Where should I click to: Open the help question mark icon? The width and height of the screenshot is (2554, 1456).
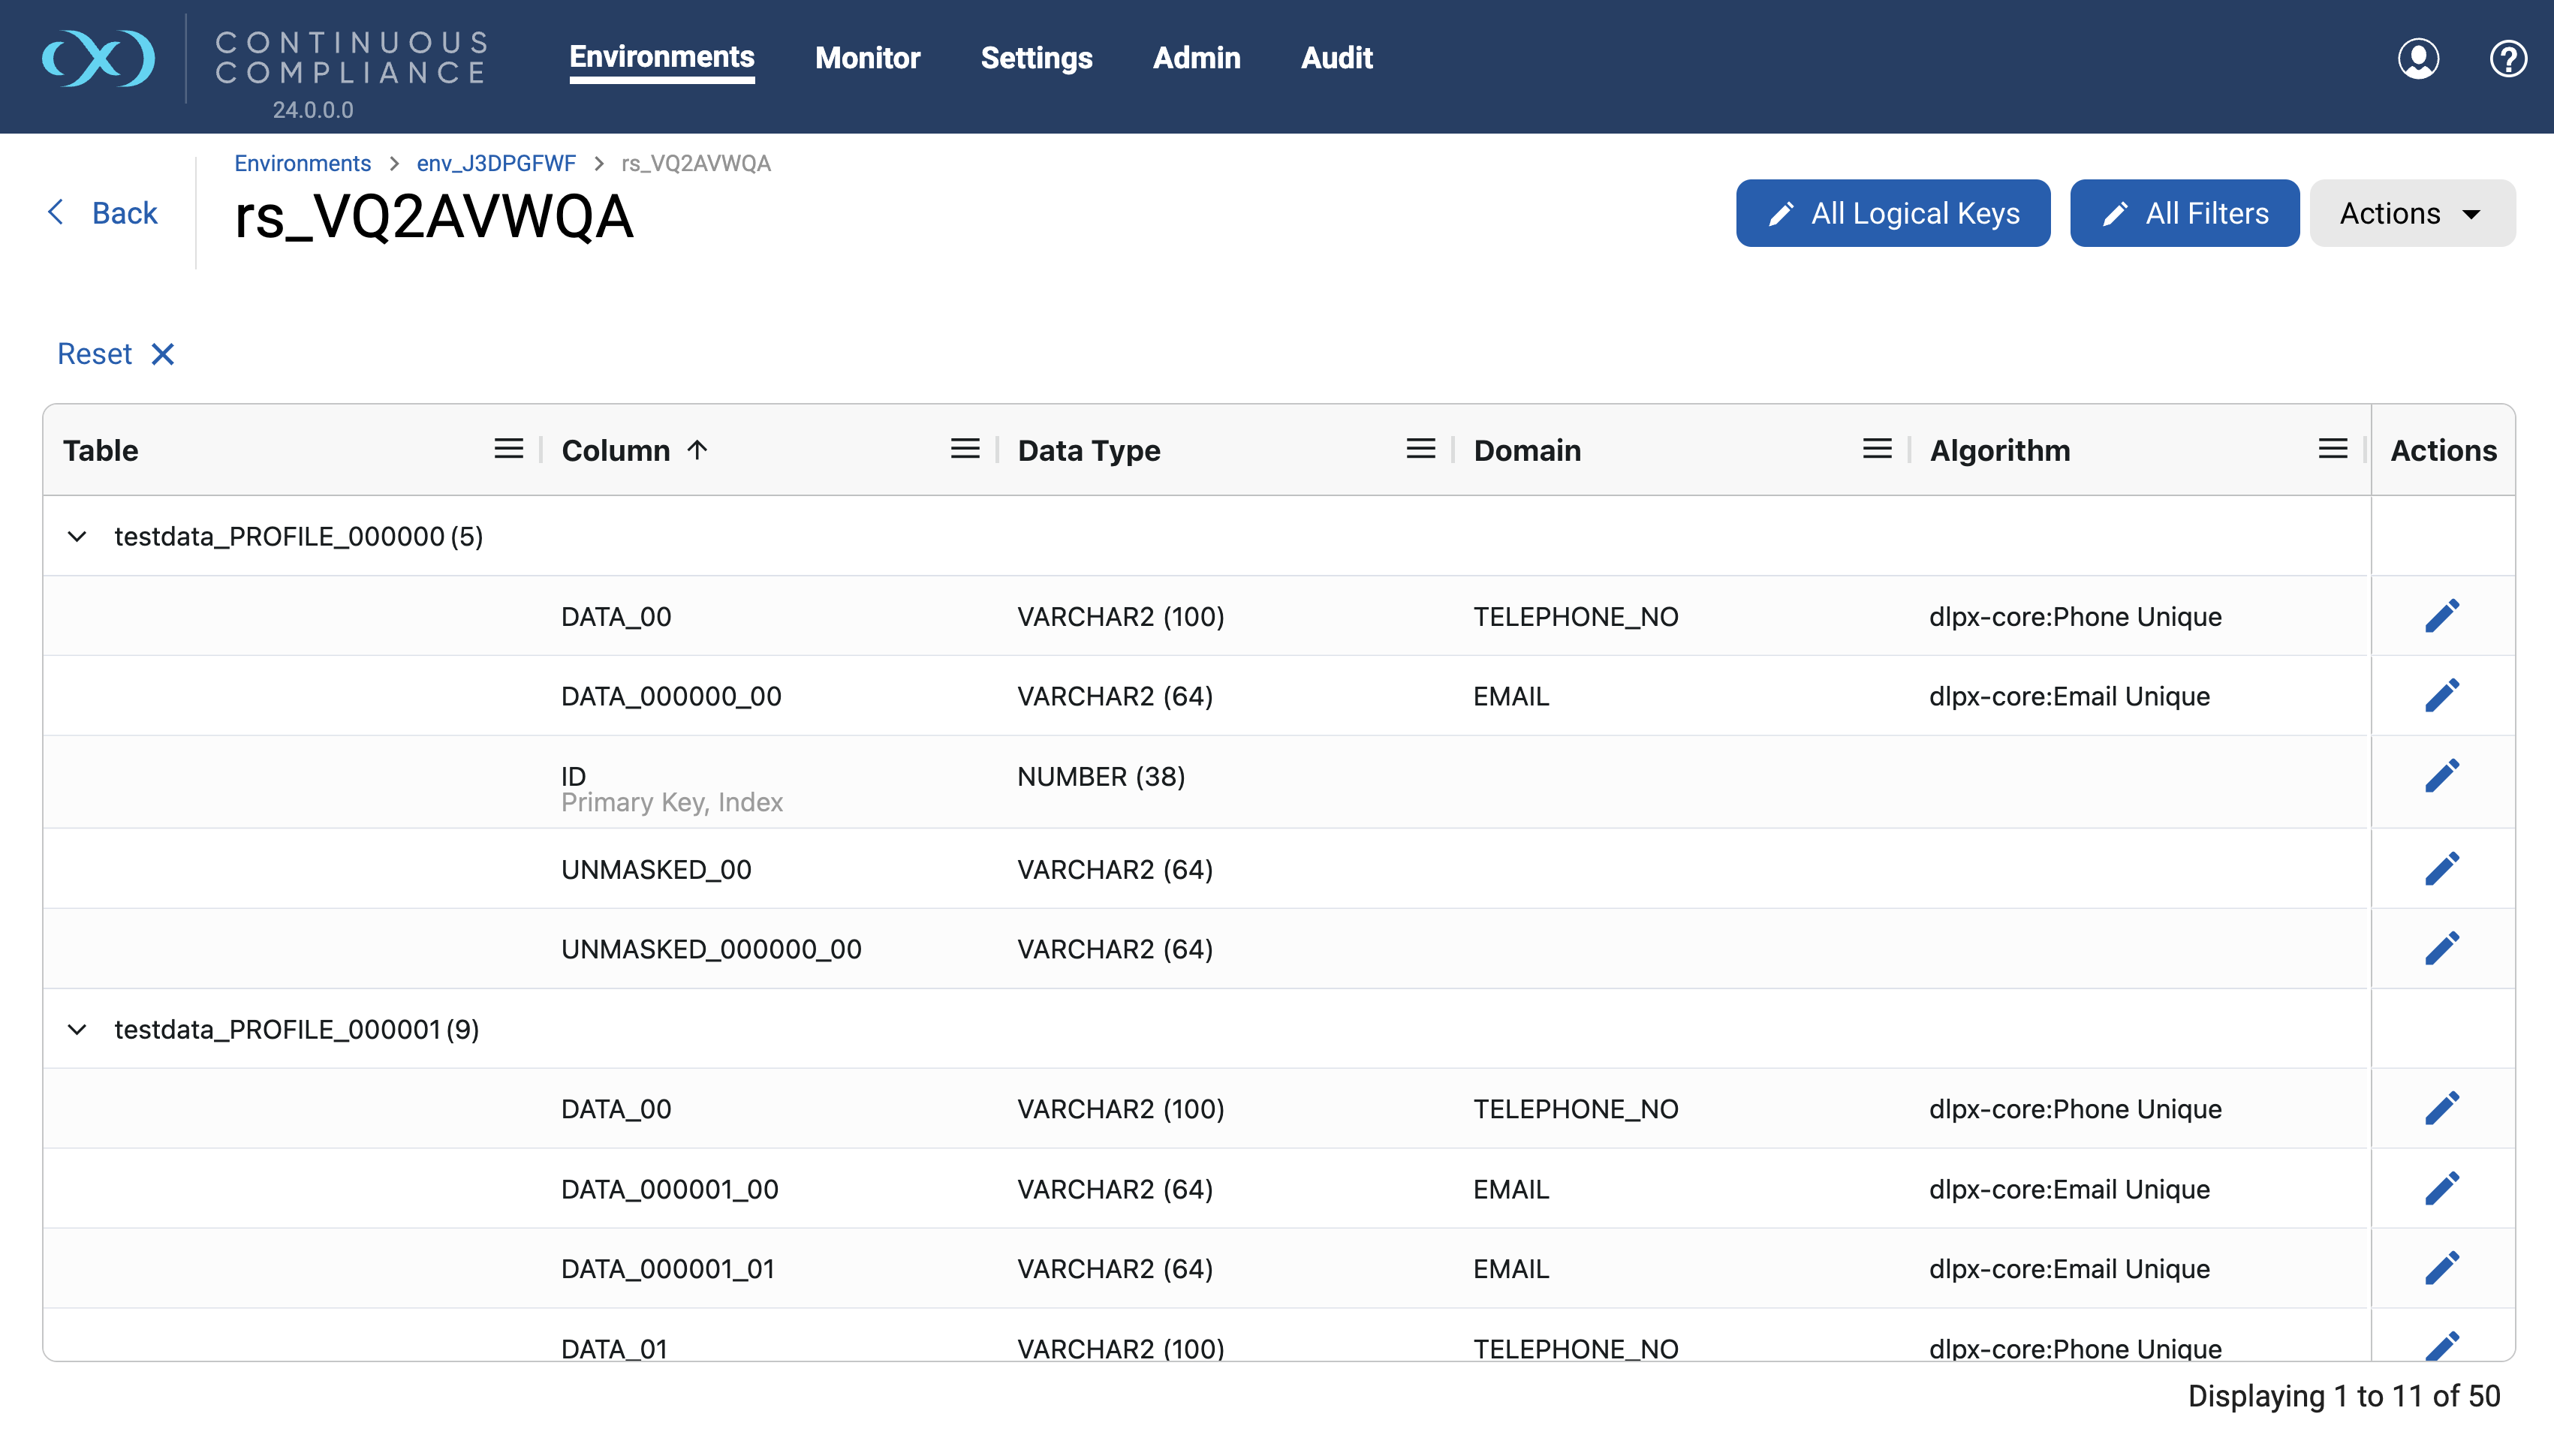[x=2508, y=58]
